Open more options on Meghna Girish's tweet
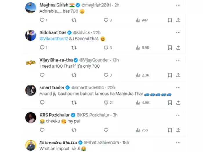The height and width of the screenshot is (152, 203). tap(178, 5)
